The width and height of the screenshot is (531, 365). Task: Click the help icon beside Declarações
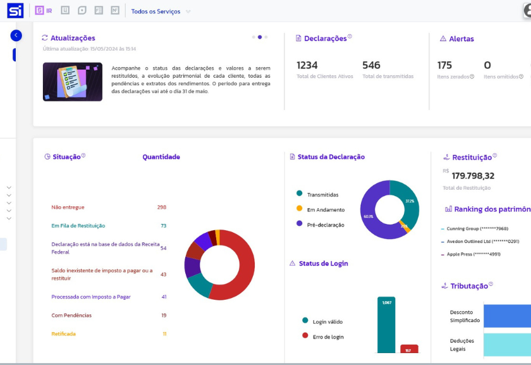pos(350,36)
